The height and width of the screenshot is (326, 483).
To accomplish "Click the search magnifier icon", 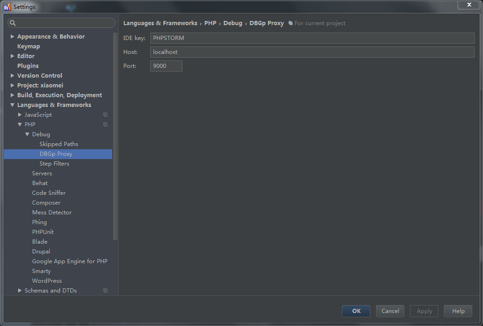I will coord(13,23).
